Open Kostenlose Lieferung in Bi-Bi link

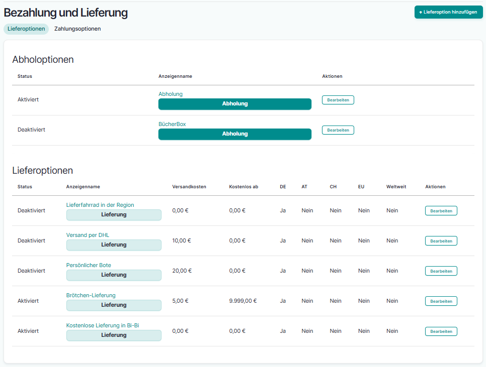[103, 325]
